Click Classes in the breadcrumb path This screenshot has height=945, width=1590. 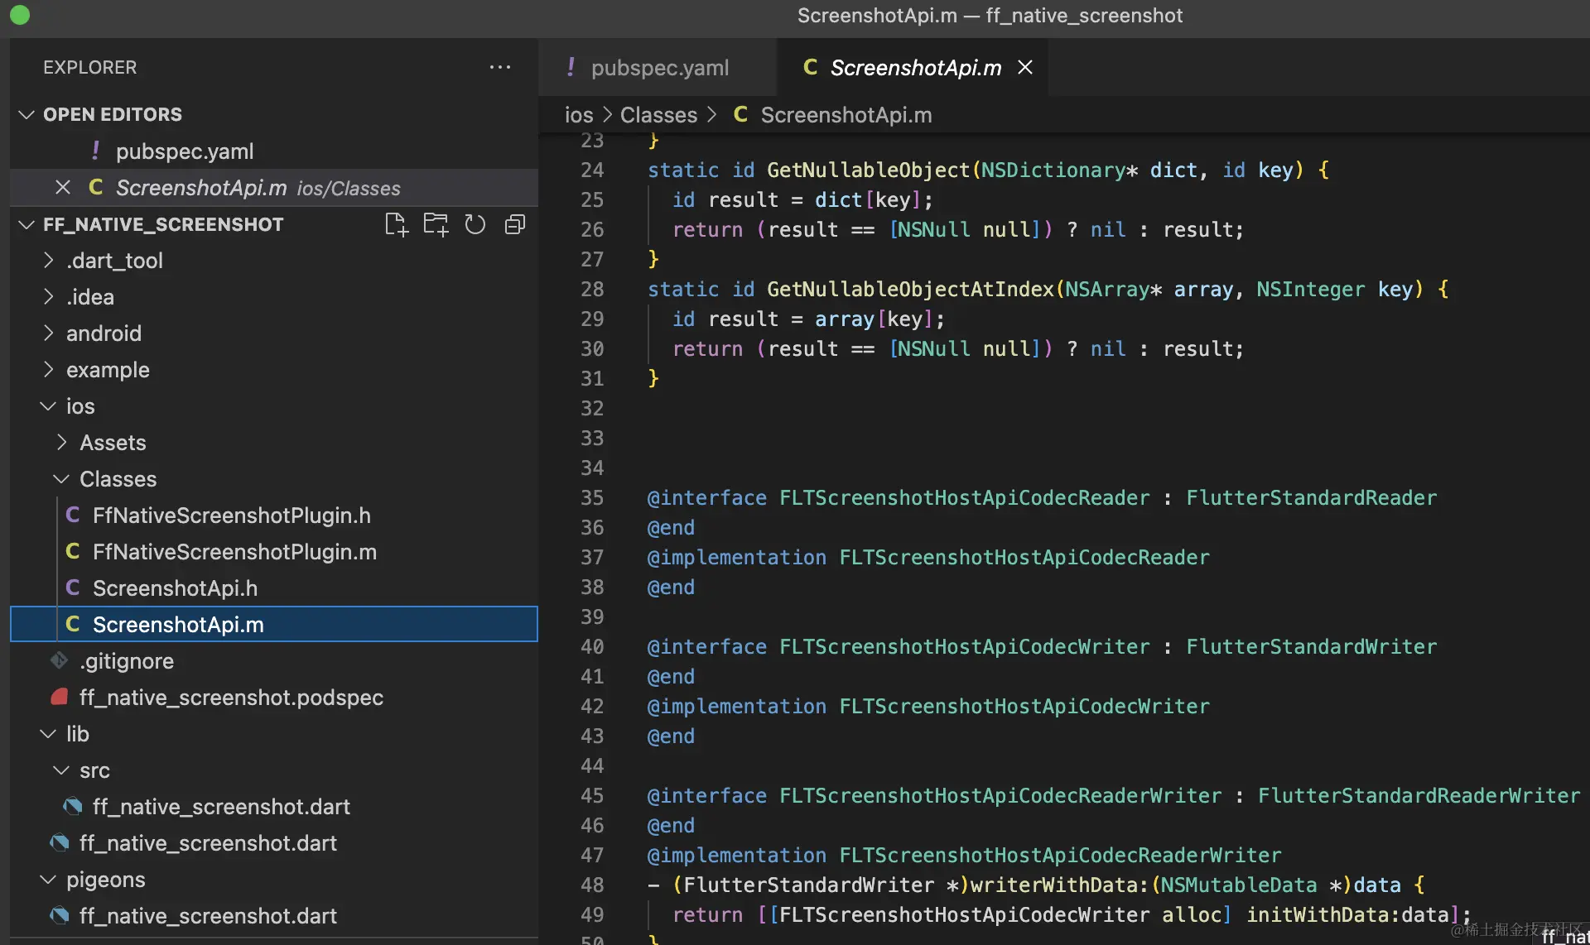pyautogui.click(x=658, y=115)
